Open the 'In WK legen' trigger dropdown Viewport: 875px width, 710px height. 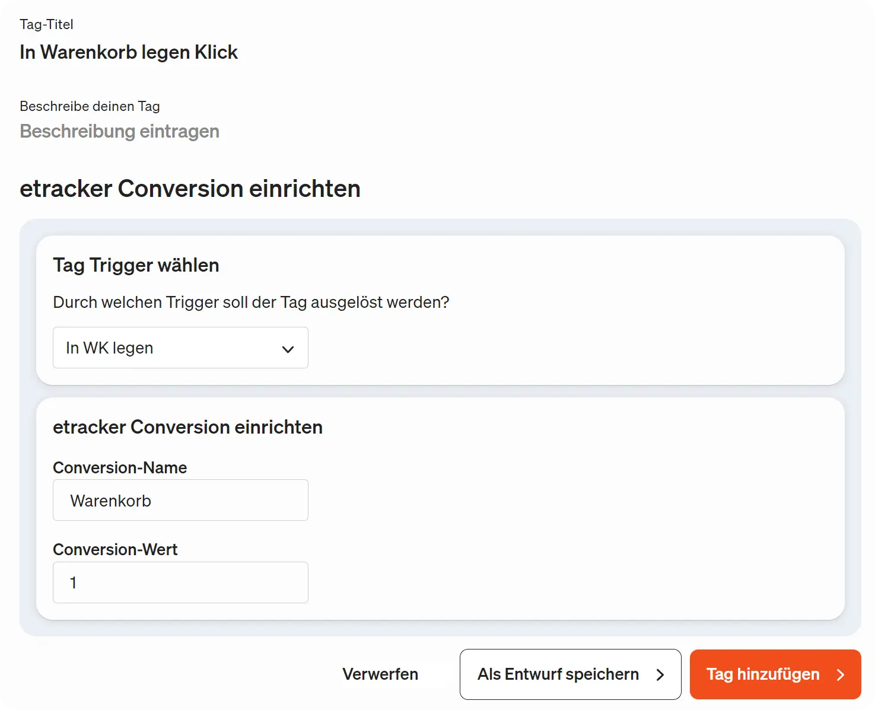180,348
